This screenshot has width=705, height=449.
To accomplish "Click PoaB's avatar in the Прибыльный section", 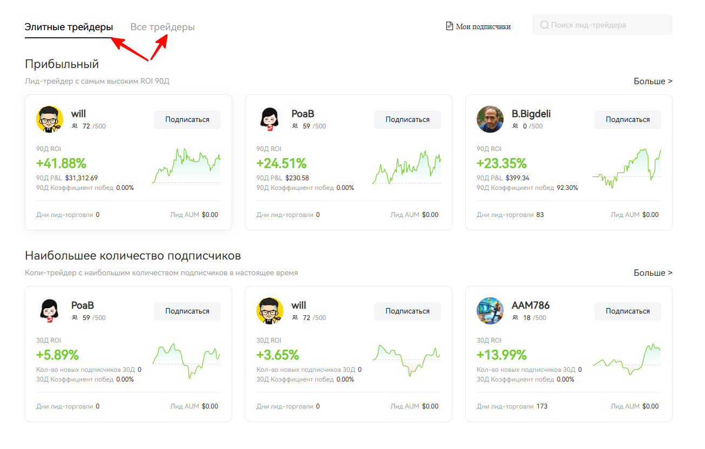I will [269, 119].
